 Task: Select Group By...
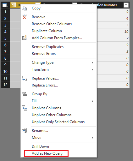tap(41, 94)
